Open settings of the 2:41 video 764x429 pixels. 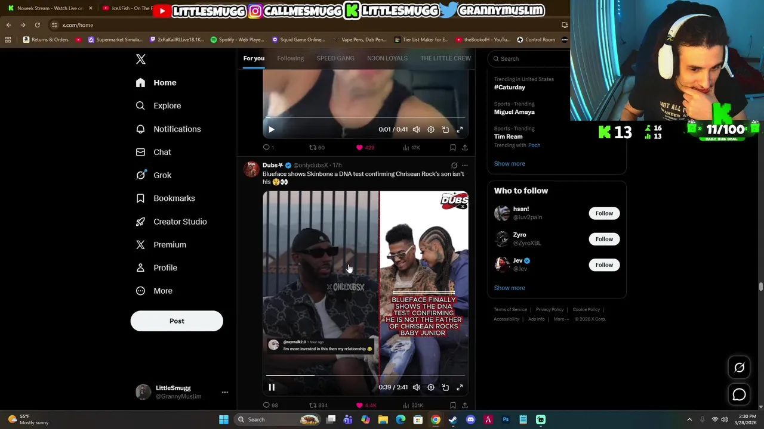pos(431,387)
